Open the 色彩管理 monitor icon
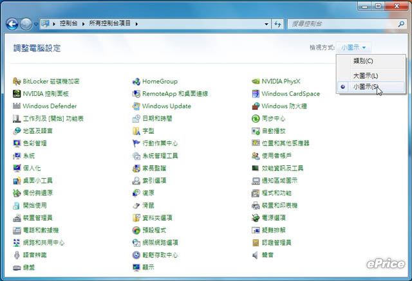Viewport: 412px width, 281px height. (x=17, y=143)
